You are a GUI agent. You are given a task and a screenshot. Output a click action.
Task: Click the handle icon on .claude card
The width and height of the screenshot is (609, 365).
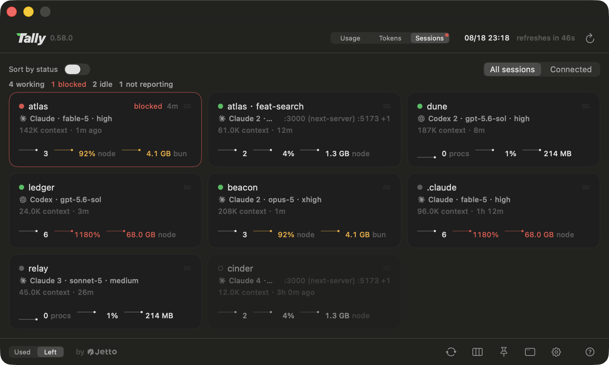point(586,187)
